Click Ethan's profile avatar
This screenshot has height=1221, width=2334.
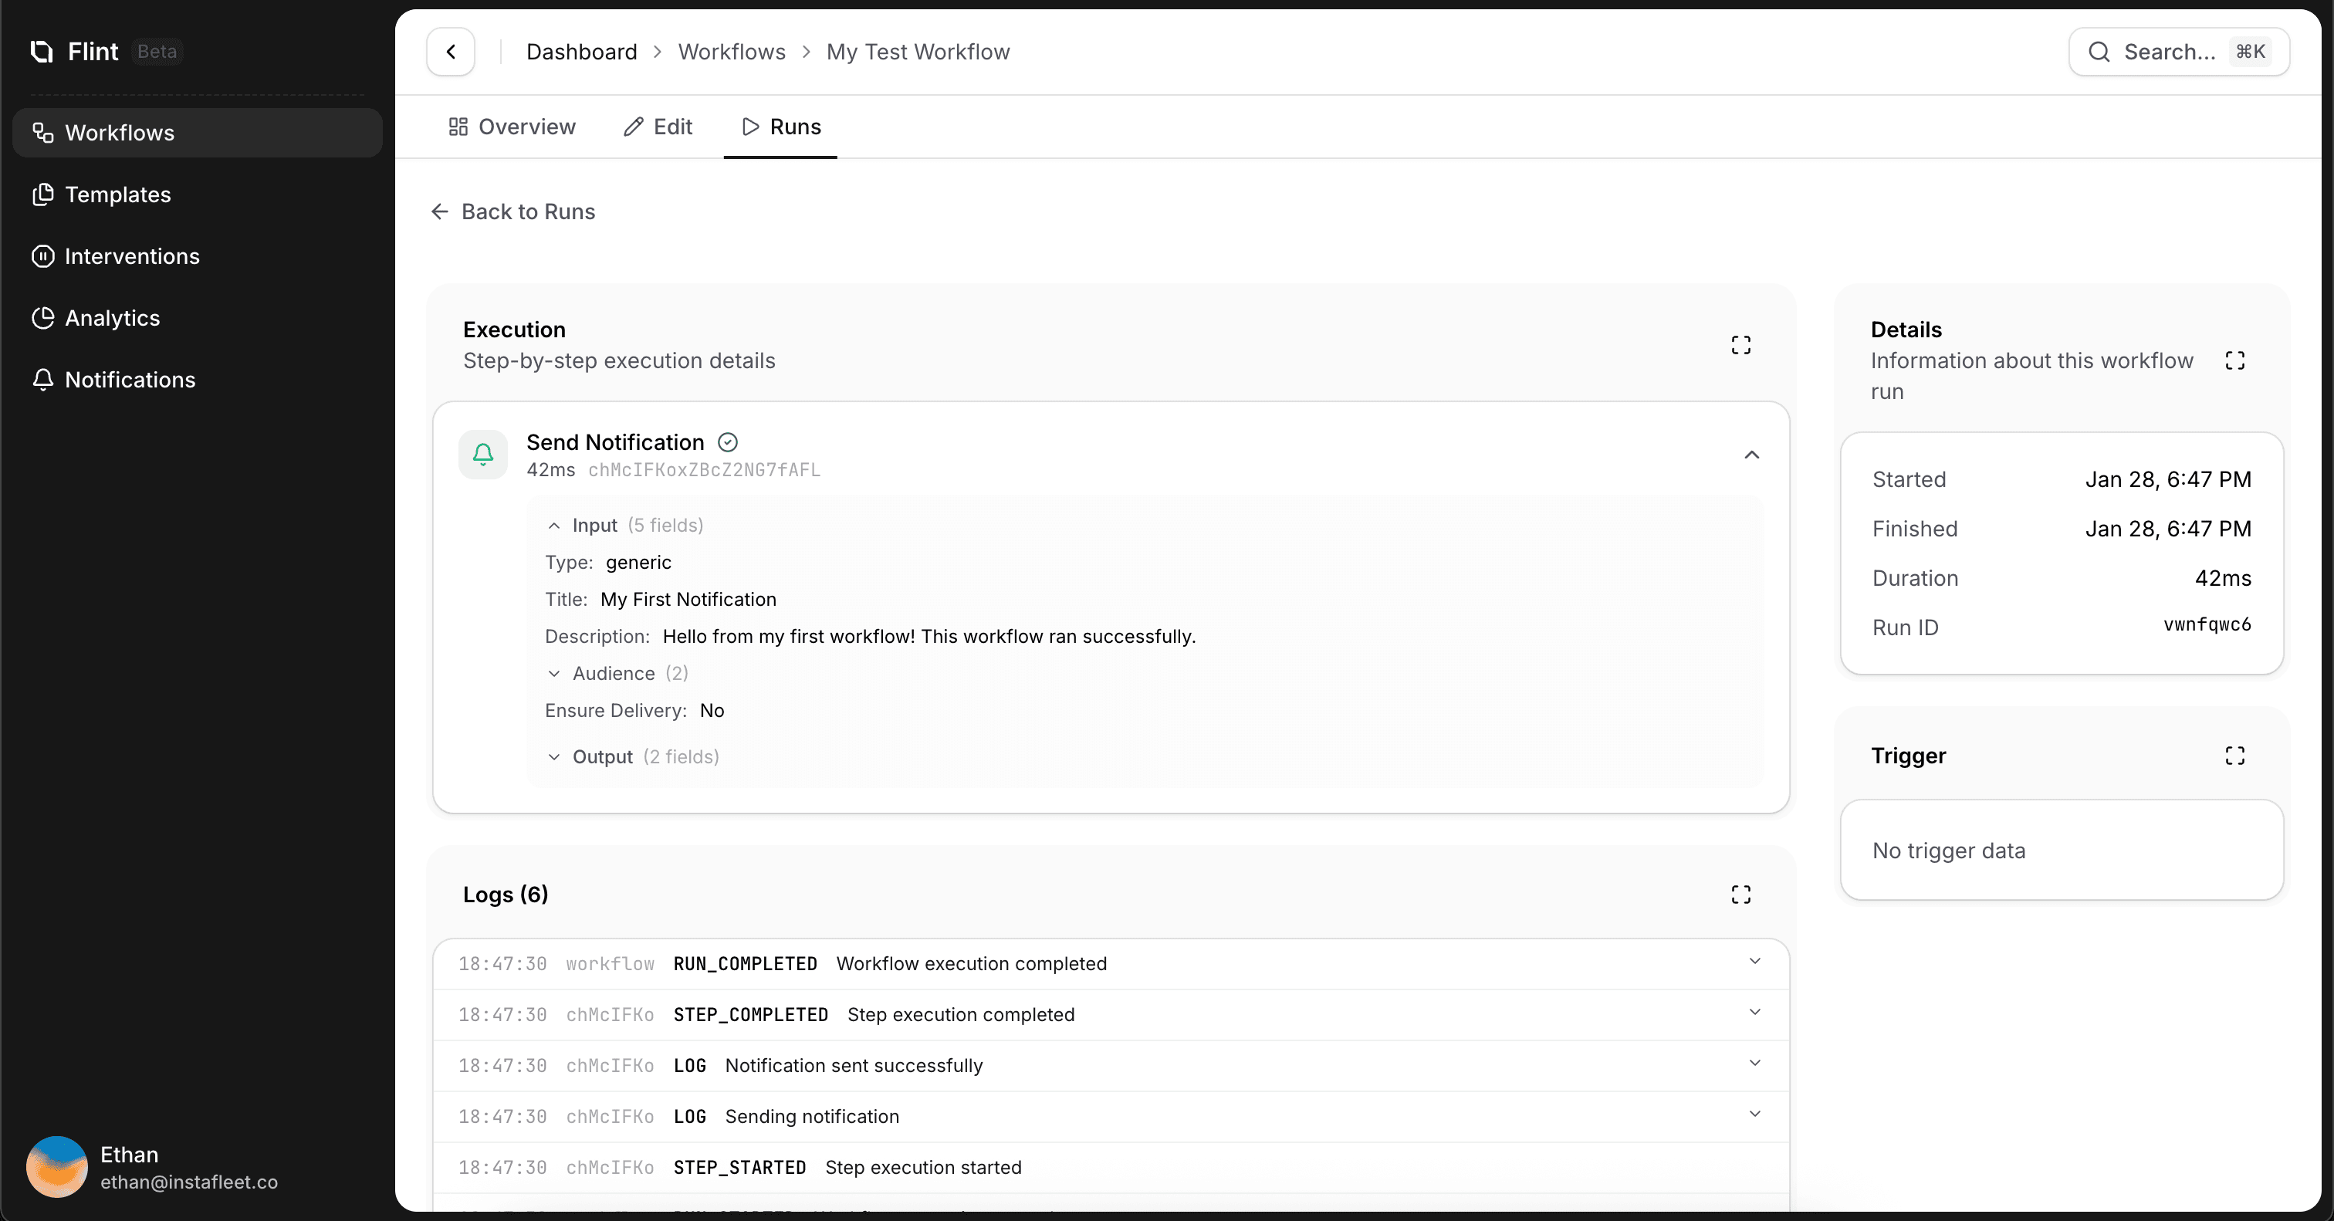point(56,1168)
